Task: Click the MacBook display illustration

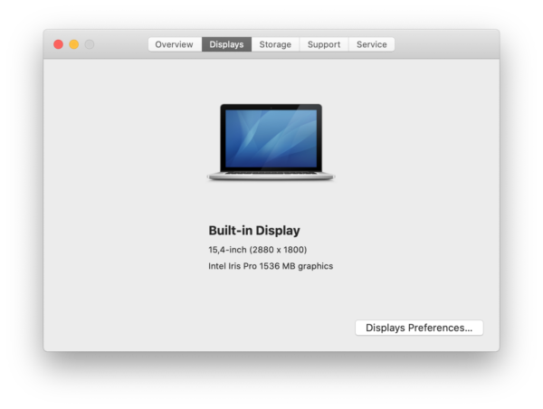Action: pyautogui.click(x=271, y=142)
